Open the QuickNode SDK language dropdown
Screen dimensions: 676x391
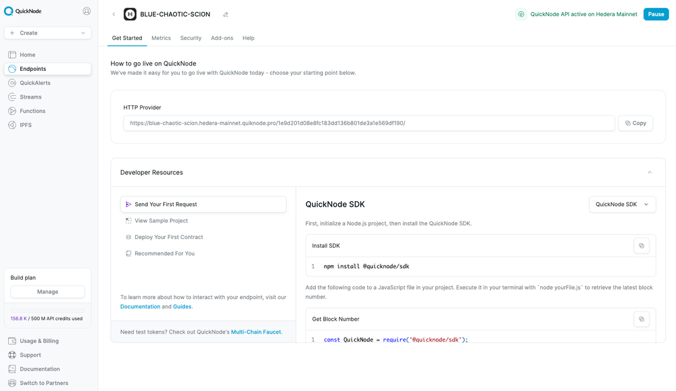coord(622,205)
